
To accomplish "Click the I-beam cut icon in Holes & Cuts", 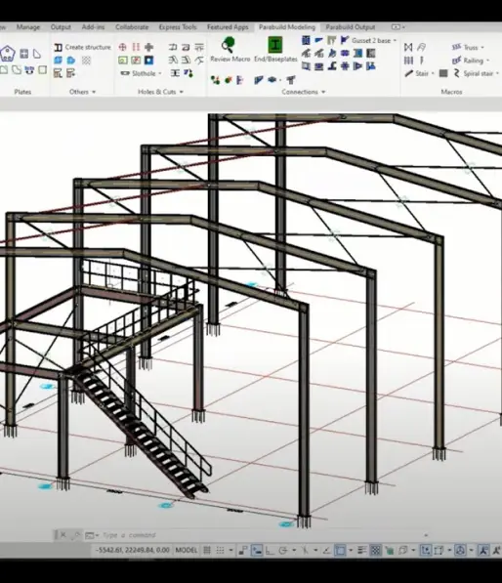I will coord(175,73).
